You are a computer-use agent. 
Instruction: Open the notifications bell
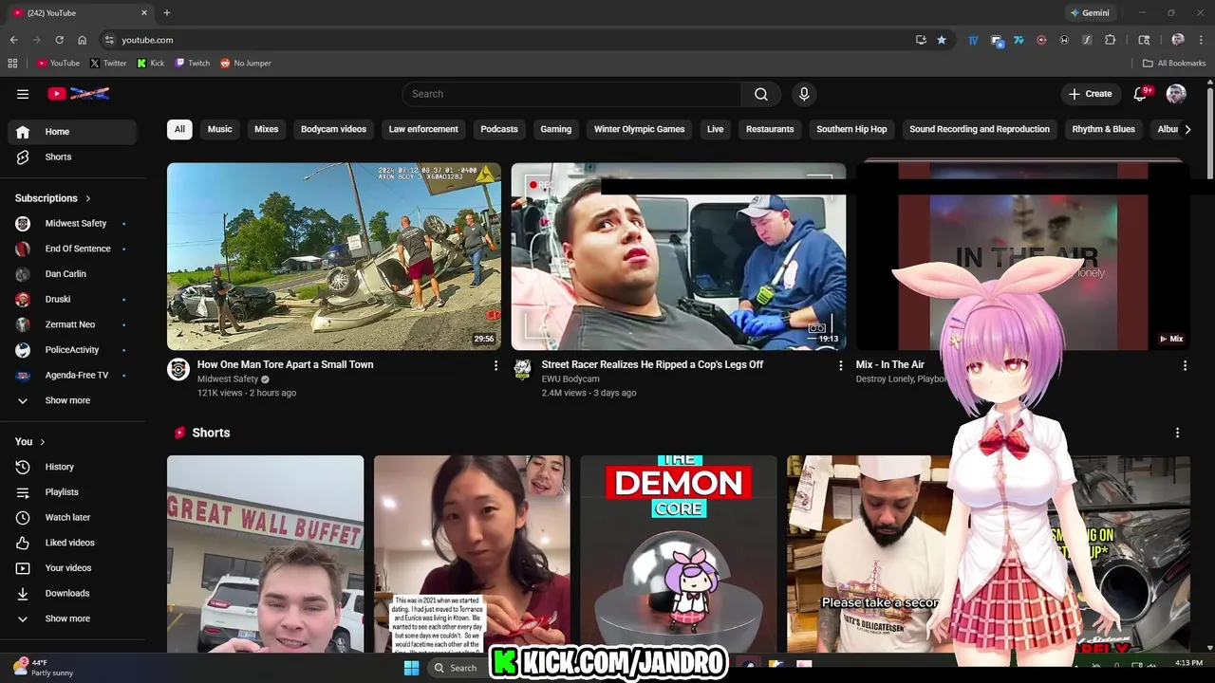click(x=1141, y=94)
